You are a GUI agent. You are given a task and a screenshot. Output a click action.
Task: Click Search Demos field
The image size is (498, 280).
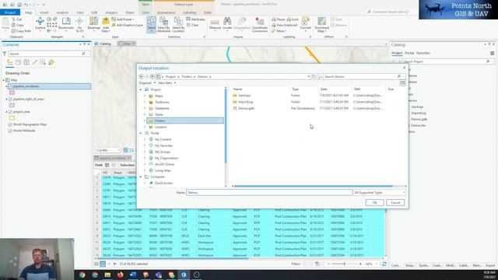coord(362,76)
